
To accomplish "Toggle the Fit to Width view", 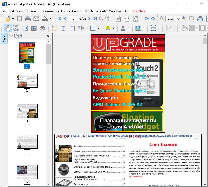I will click(x=127, y=19).
